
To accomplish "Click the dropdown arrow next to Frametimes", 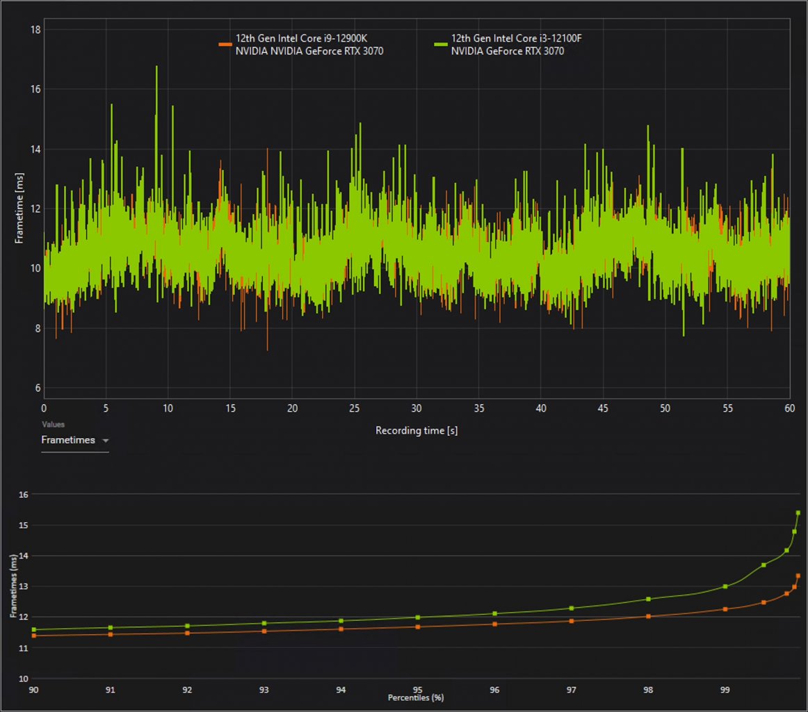I will 106,441.
